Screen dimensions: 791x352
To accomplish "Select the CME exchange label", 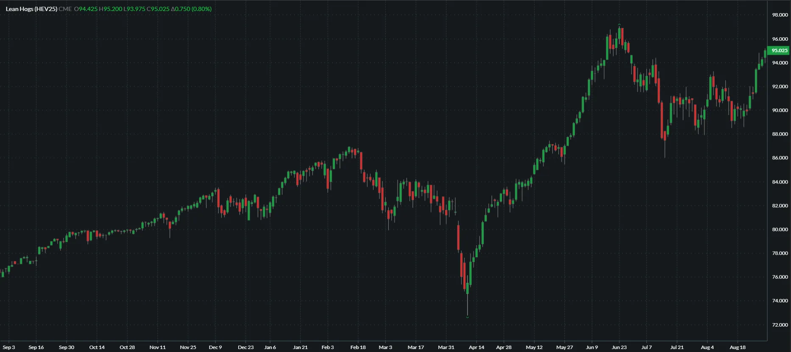I will tap(65, 9).
